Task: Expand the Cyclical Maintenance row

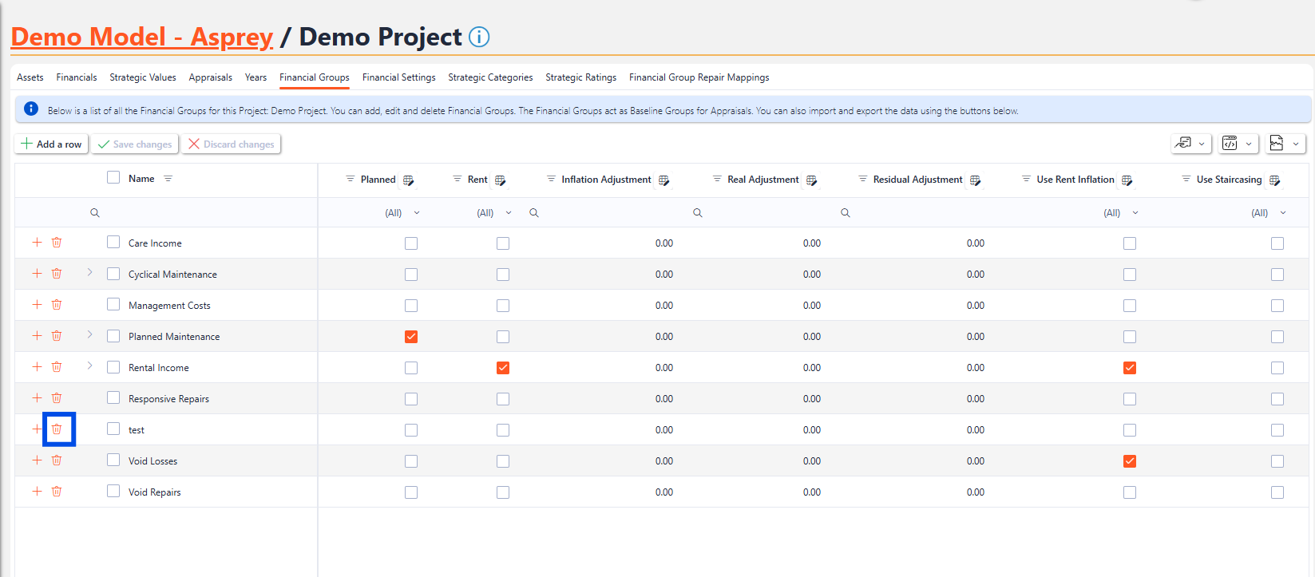Action: pos(89,273)
